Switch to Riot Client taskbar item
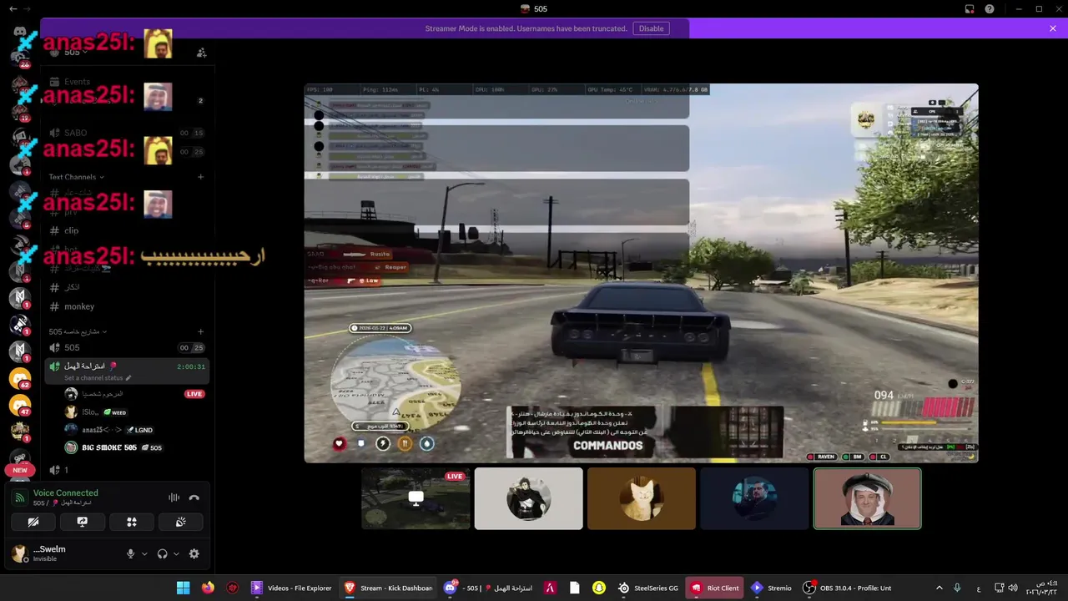The width and height of the screenshot is (1068, 601). tap(715, 588)
